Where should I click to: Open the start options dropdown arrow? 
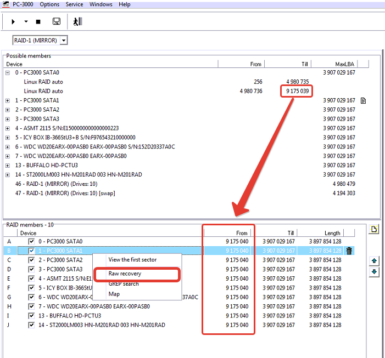tap(26, 22)
